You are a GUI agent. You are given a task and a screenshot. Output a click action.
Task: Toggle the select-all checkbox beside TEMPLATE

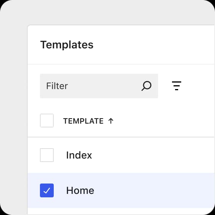pos(47,121)
